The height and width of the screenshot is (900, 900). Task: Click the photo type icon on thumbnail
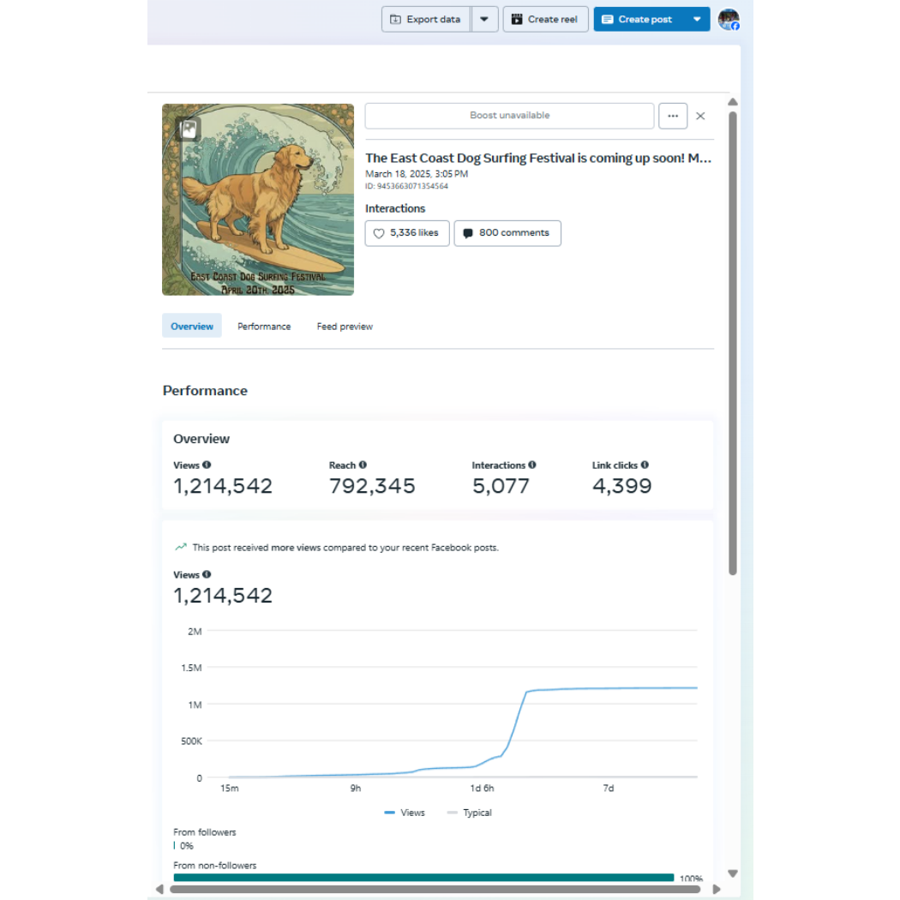[189, 129]
